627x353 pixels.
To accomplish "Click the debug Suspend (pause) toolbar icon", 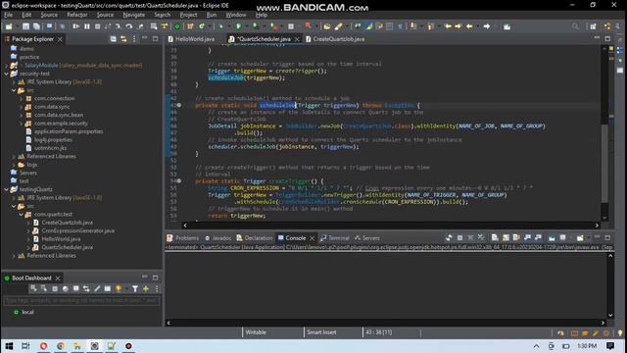I will click(x=87, y=26).
